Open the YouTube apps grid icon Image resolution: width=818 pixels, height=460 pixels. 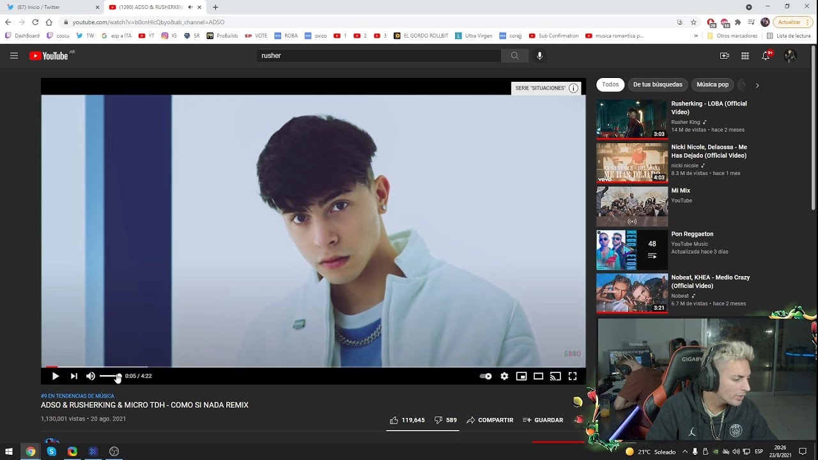click(745, 56)
